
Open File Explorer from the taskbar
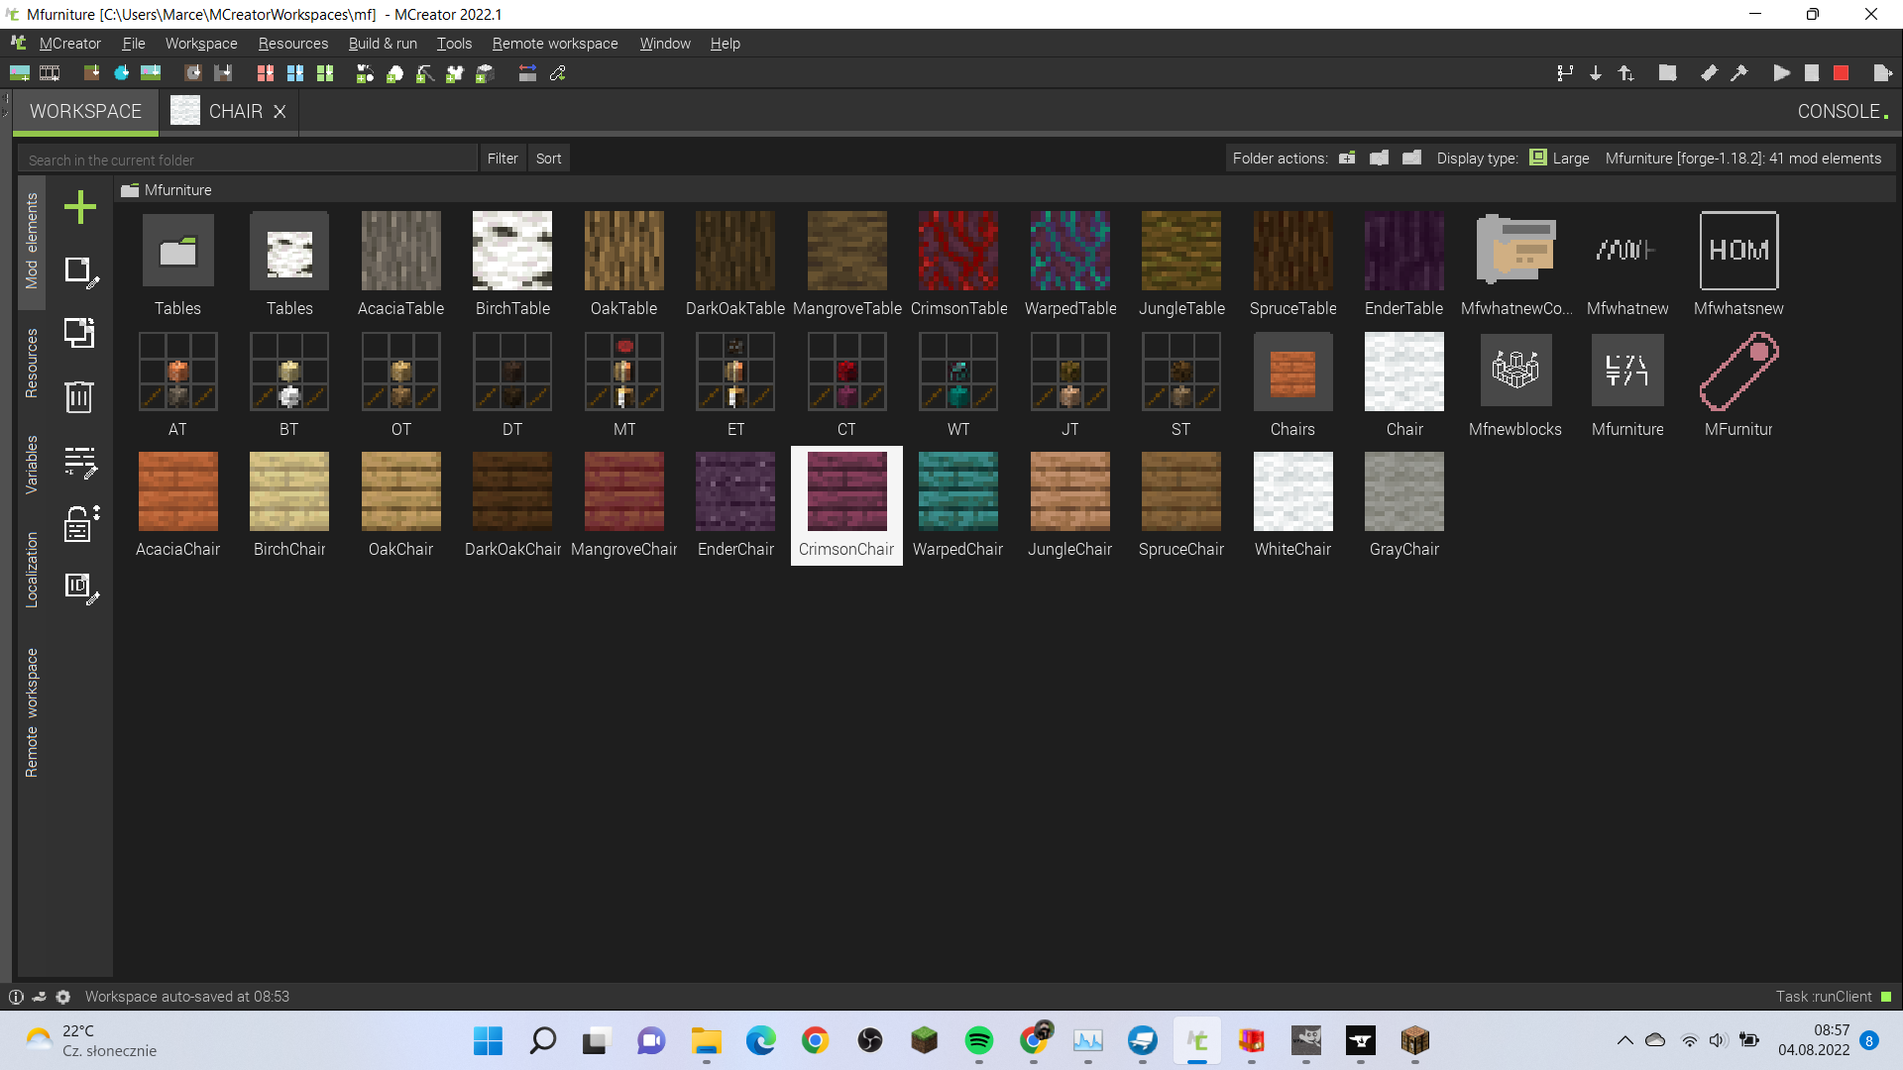[707, 1040]
